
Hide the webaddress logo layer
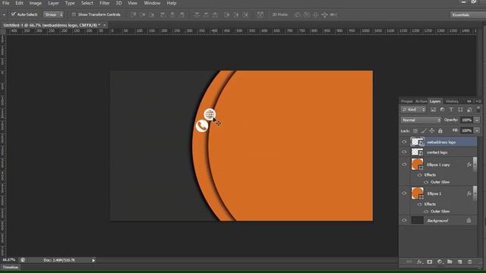[404, 142]
